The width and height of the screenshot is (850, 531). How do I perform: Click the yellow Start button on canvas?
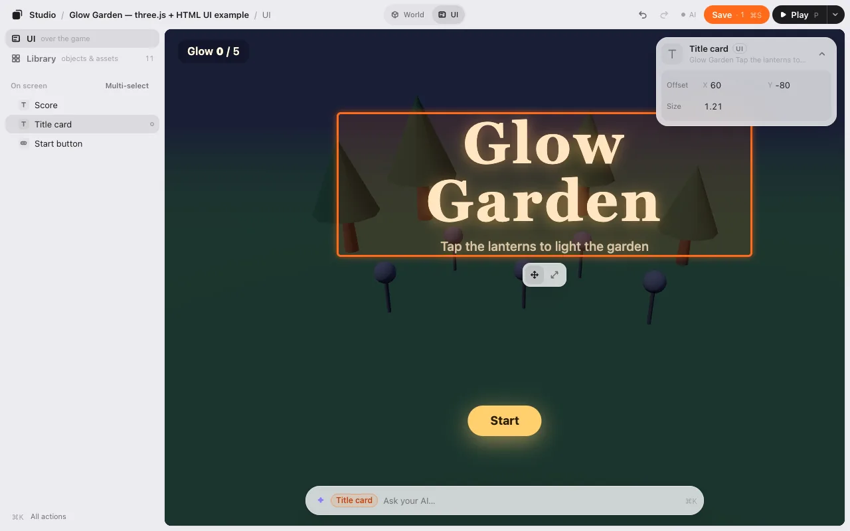click(x=505, y=421)
